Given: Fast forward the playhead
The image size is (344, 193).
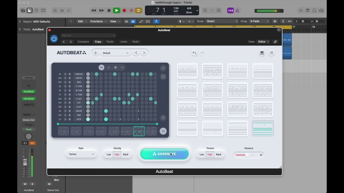Looking at the screenshot, I should pyautogui.click(x=101, y=10).
